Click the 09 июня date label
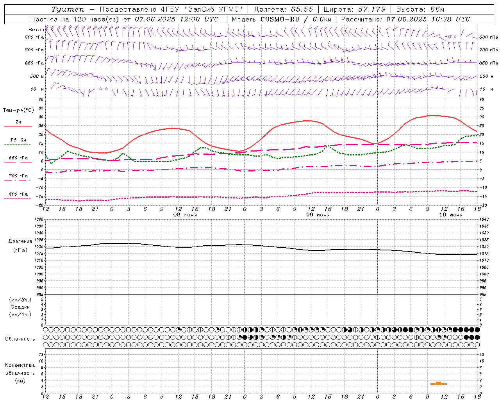This screenshot has width=500, height=400. click(x=318, y=215)
